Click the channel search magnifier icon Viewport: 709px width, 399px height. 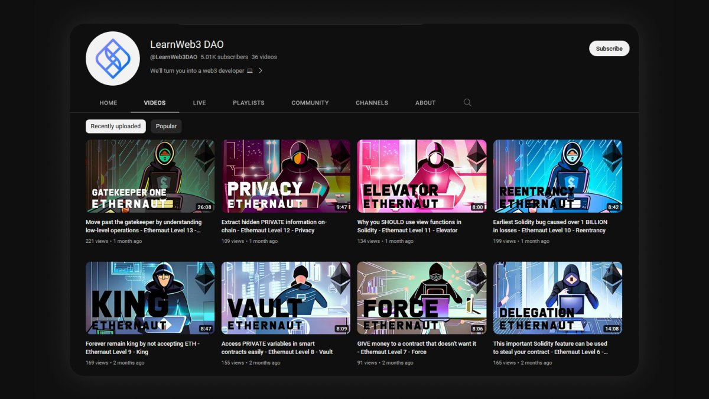[467, 103]
